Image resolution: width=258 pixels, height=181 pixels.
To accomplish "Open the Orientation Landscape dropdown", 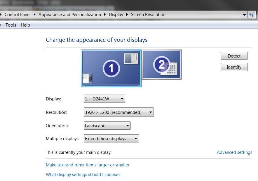I will [x=107, y=126].
